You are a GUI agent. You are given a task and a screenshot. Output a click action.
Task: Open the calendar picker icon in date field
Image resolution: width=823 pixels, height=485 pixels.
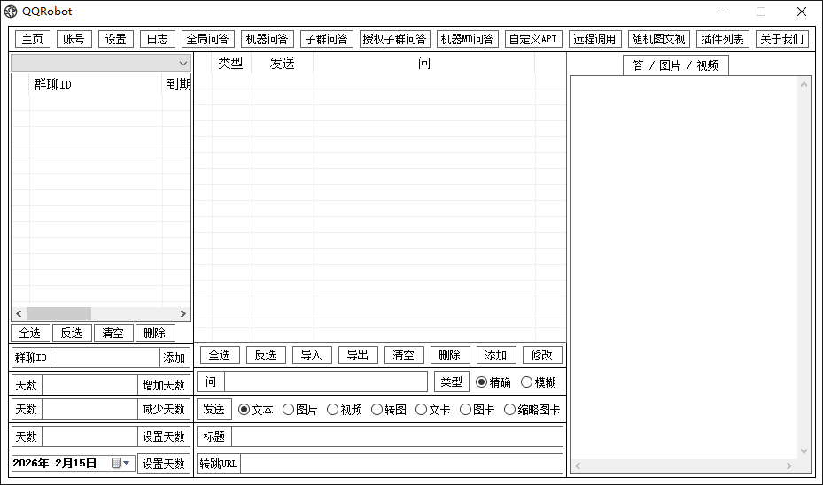point(117,463)
